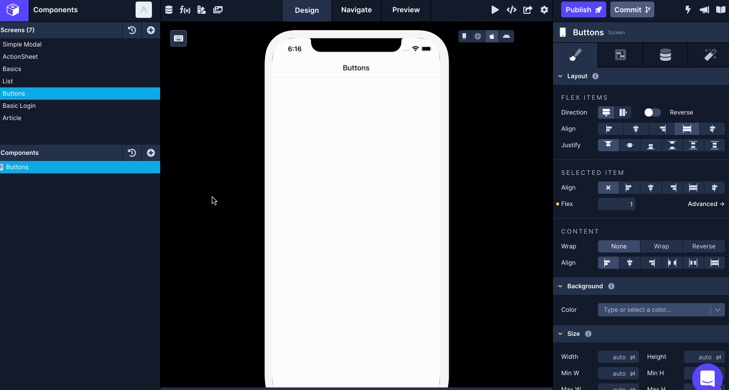This screenshot has height=390, width=729.
Task: Collapse the Size section
Action: [x=560, y=334]
